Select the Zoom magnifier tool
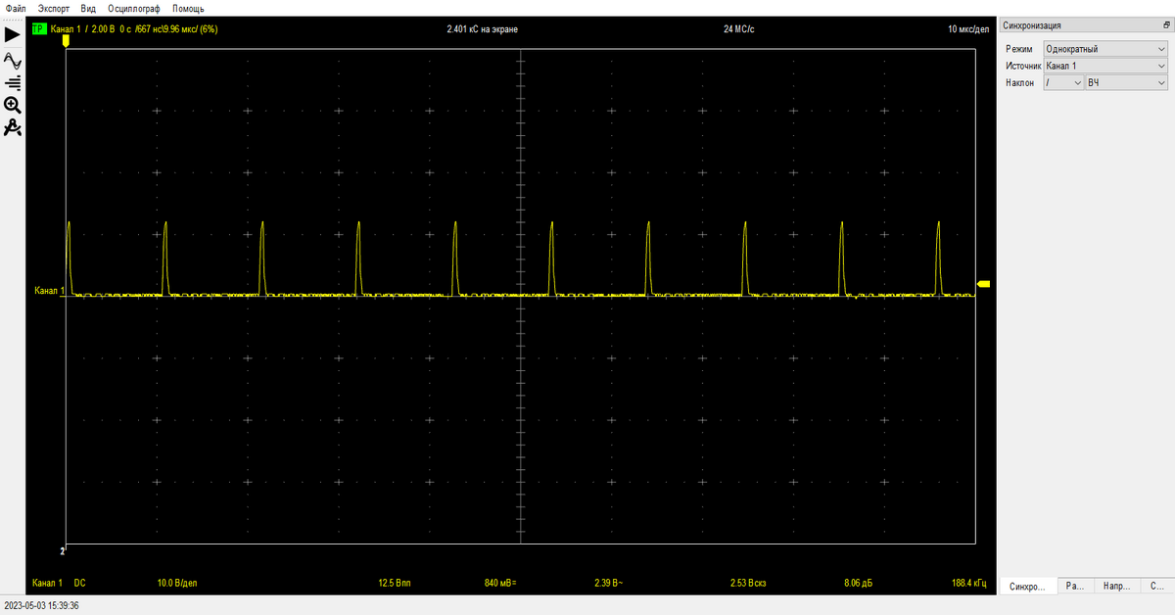1175x615 pixels. pyautogui.click(x=13, y=105)
